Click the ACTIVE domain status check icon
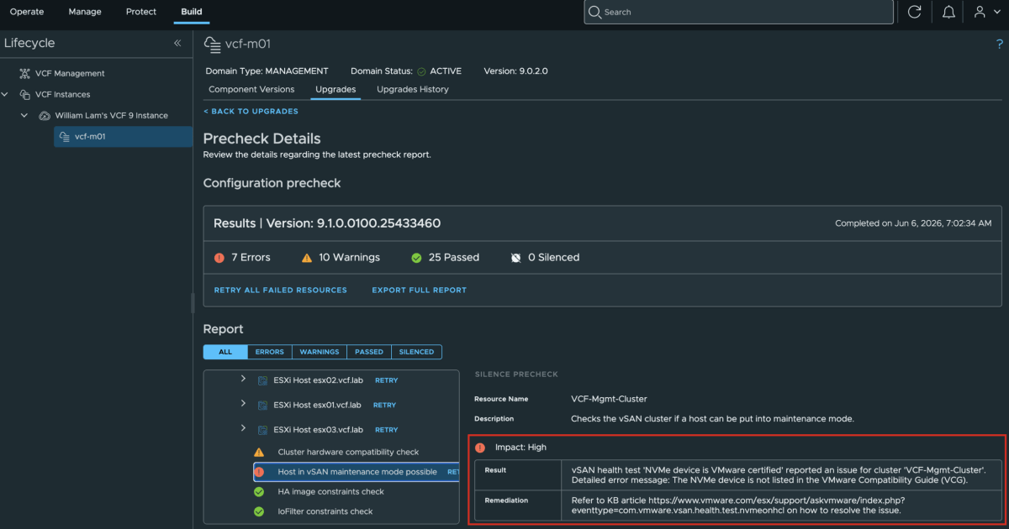Image resolution: width=1009 pixels, height=529 pixels. [x=421, y=71]
